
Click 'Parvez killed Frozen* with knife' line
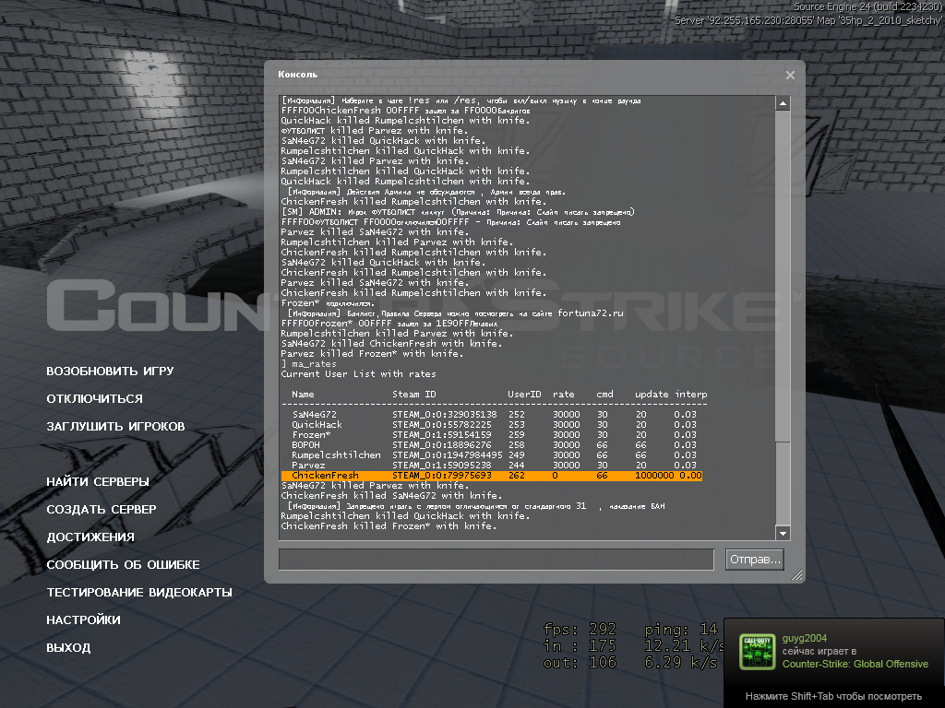[x=372, y=354]
